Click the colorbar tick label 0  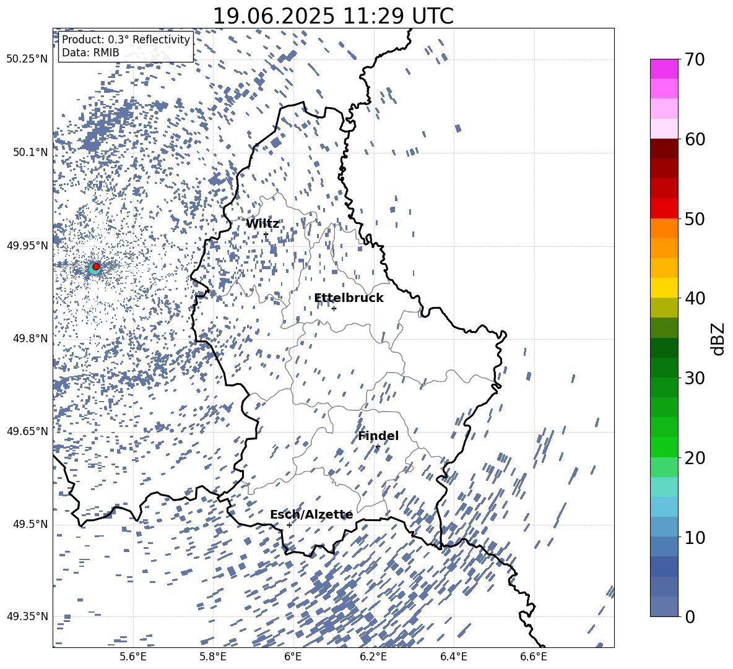point(690,616)
